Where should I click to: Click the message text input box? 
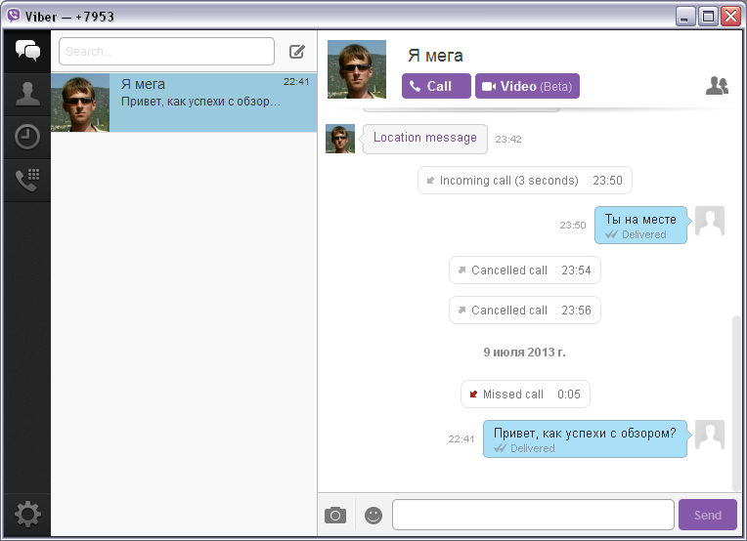[x=533, y=515]
